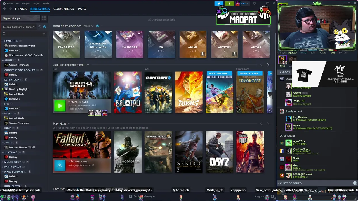Launch Big Picture mode monitor icon
358x201 pixels.
[254, 3]
